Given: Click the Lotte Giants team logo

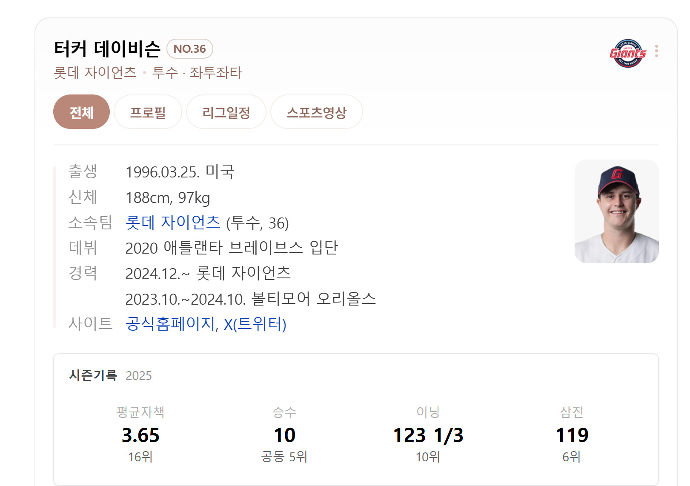Looking at the screenshot, I should [x=628, y=53].
